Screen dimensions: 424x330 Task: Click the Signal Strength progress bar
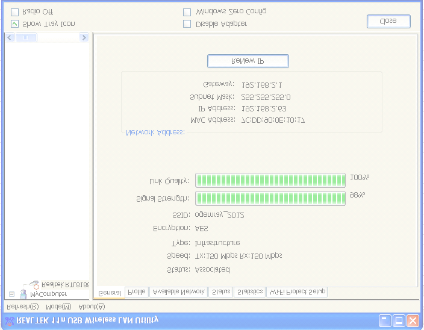[270, 198]
